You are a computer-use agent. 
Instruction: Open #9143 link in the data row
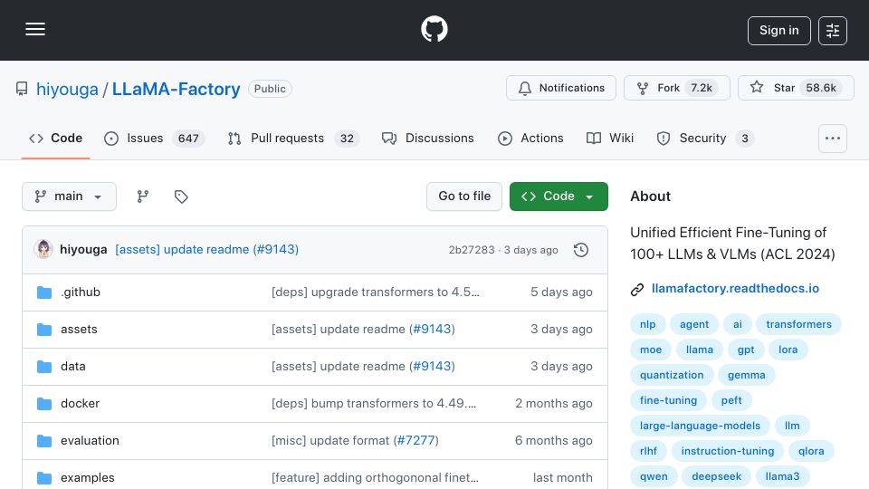(x=433, y=367)
